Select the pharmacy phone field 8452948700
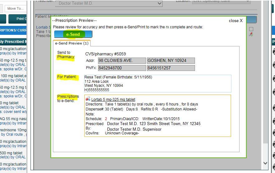The image size is (275, 173). [122, 68]
